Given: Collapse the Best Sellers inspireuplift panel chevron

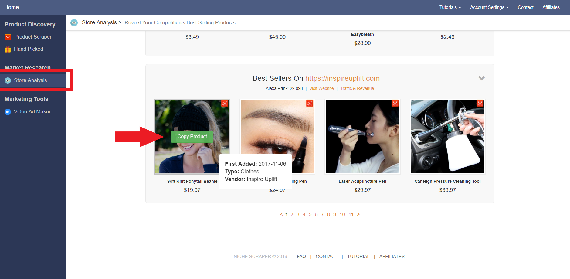Looking at the screenshot, I should pyautogui.click(x=482, y=78).
